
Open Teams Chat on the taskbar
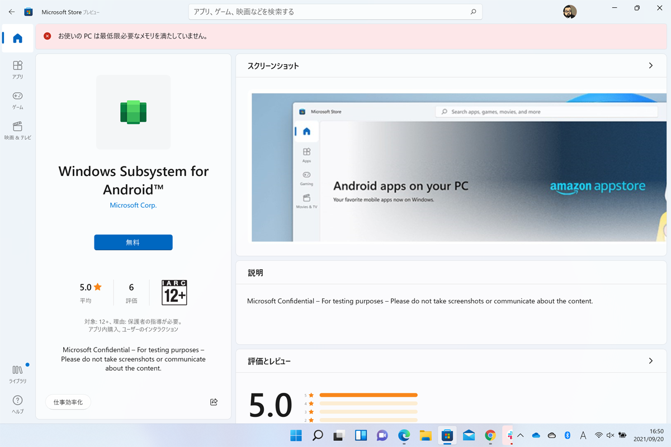[382, 436]
